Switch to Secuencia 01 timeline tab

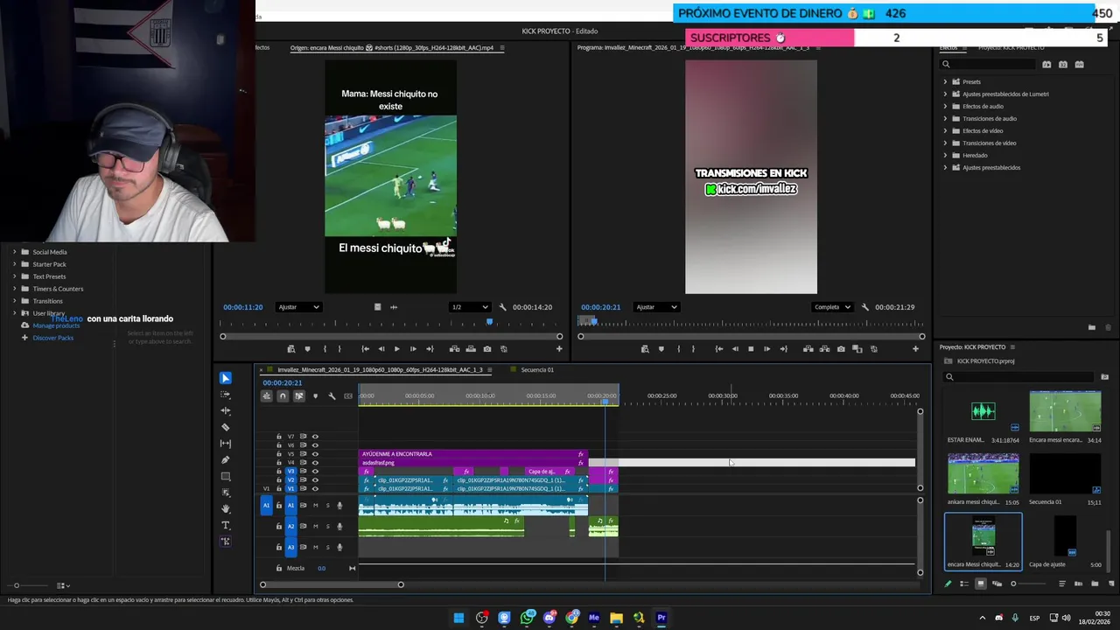pyautogui.click(x=537, y=370)
